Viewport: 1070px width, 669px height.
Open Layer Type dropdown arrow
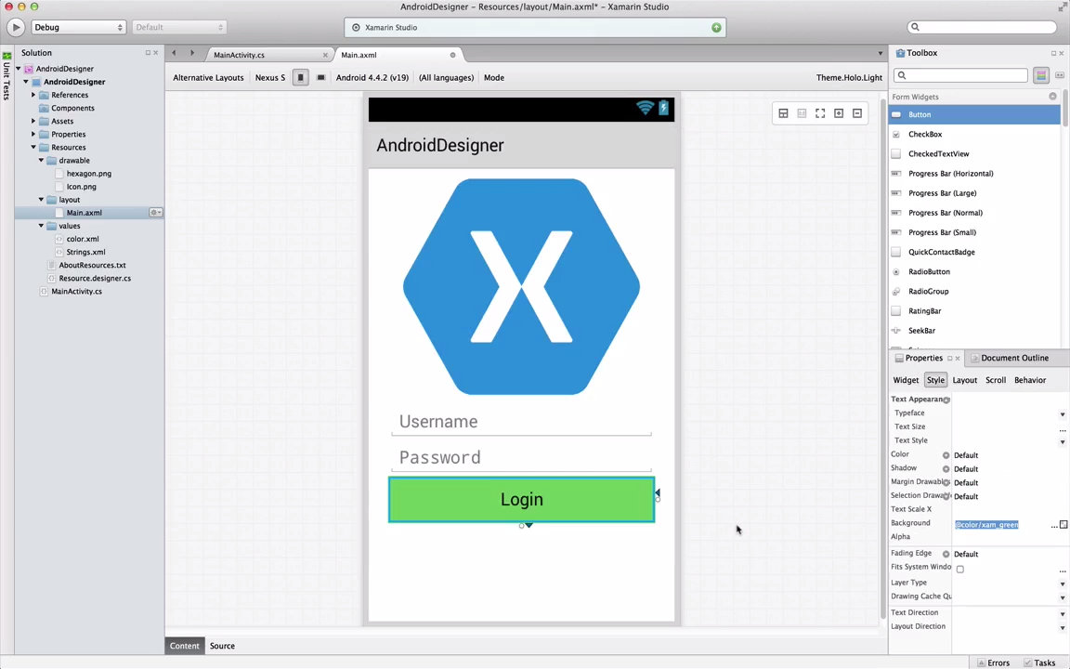(x=1063, y=584)
